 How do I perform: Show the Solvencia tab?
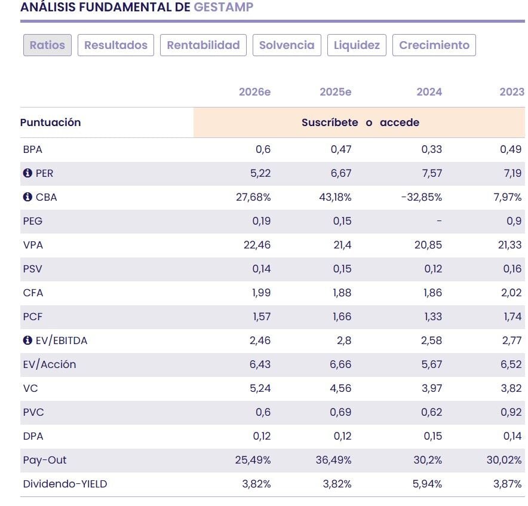point(287,45)
